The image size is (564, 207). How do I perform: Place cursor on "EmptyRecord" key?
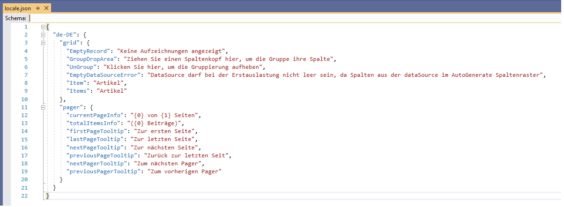point(90,51)
